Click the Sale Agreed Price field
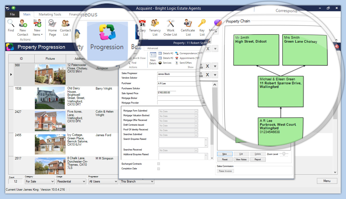The height and width of the screenshot is (199, 346). (x=167, y=93)
